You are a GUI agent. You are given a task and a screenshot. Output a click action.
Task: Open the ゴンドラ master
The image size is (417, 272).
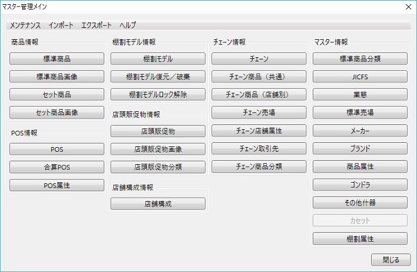(360, 185)
